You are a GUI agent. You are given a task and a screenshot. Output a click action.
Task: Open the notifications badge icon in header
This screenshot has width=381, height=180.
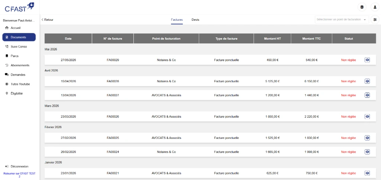[362, 7]
